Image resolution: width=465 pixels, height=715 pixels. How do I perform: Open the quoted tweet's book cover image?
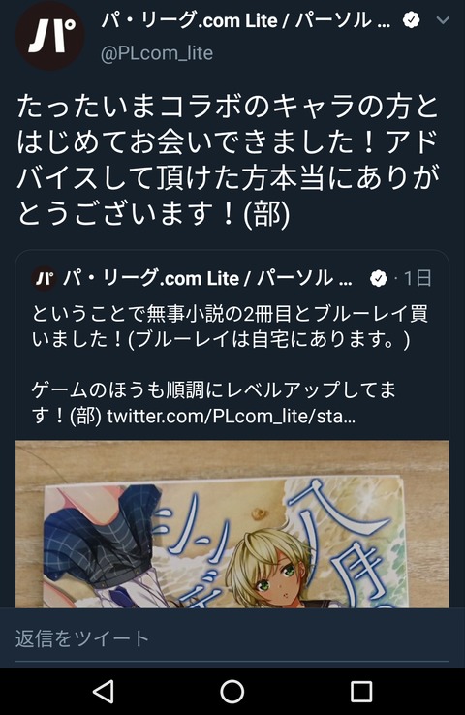232,523
